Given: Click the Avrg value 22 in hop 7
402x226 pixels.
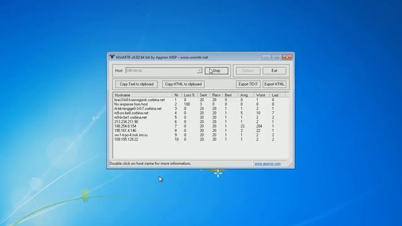Looking at the screenshot, I should [242, 126].
